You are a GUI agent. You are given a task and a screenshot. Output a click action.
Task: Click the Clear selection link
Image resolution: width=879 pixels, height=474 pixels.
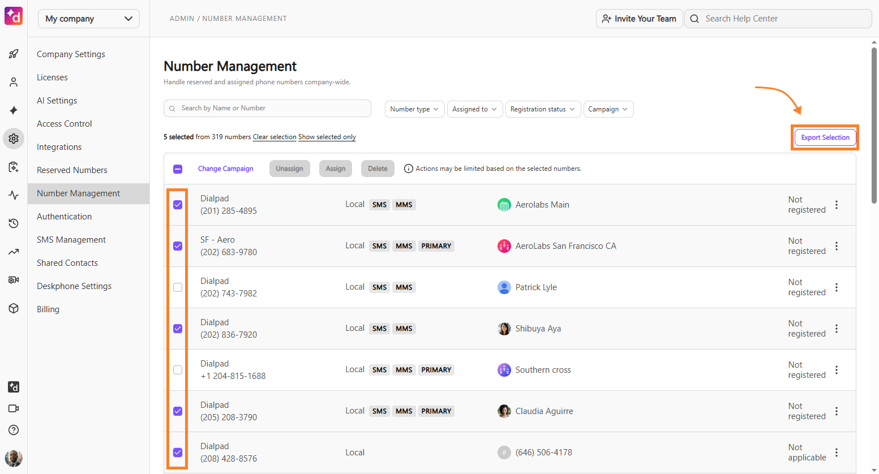coord(275,137)
